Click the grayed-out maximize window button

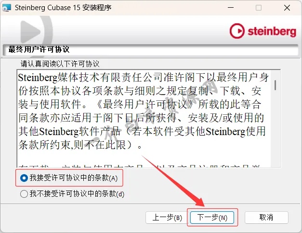[x=259, y=8]
